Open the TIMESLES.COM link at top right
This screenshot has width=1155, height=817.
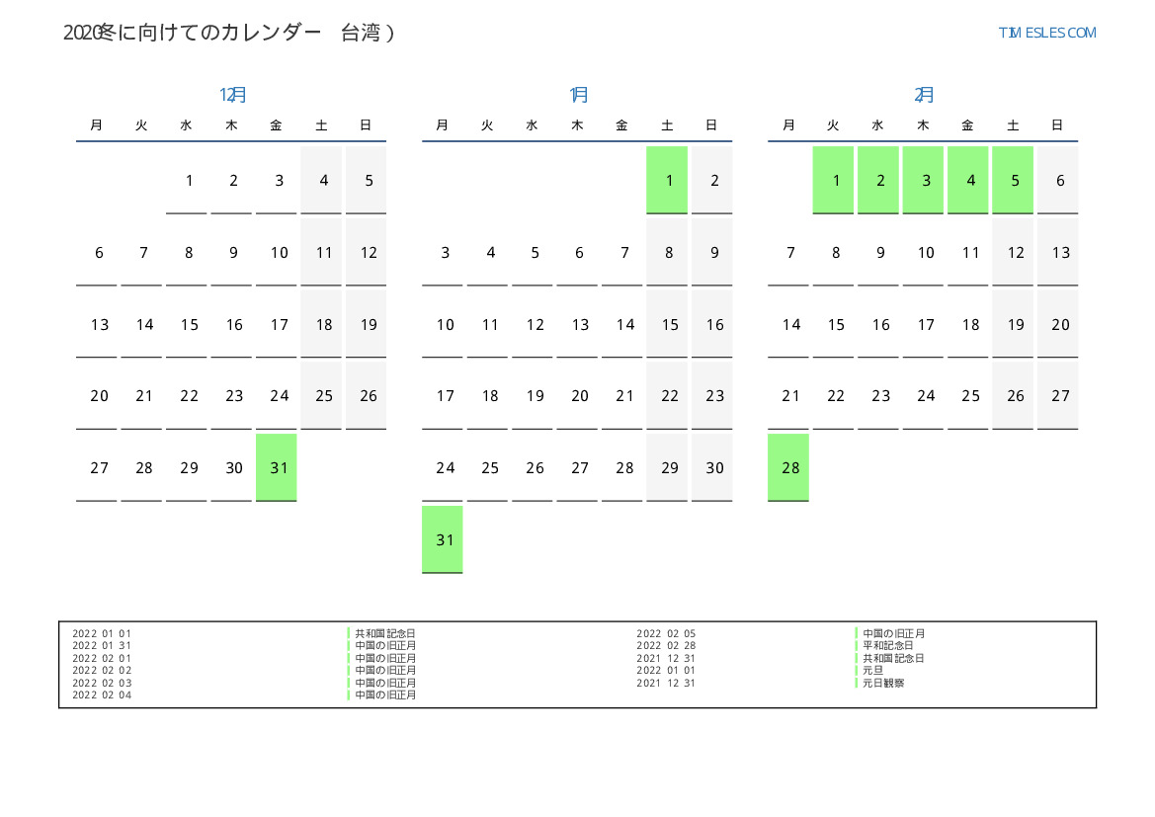pos(1046,33)
